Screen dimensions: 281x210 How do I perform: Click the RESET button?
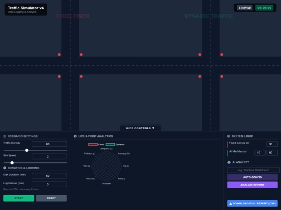tap(51, 198)
